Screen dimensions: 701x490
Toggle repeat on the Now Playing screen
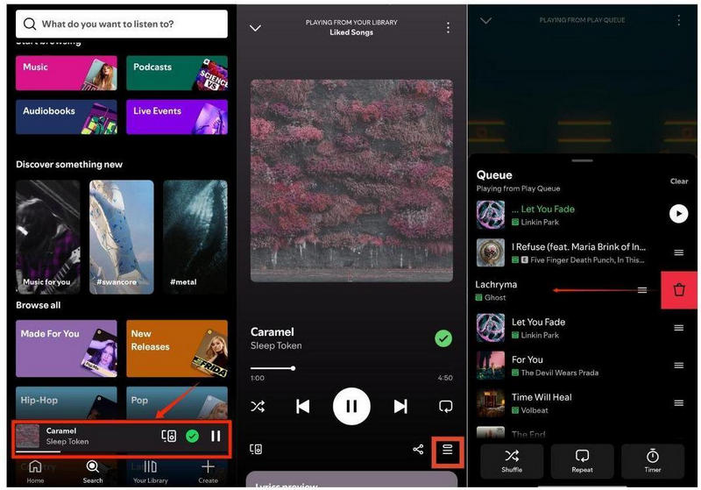[x=446, y=406]
